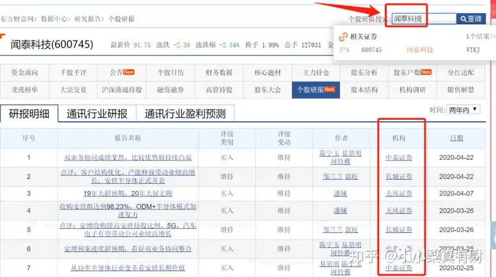Open the 财务数据 section
This screenshot has width=496, height=277.
tap(219, 72)
